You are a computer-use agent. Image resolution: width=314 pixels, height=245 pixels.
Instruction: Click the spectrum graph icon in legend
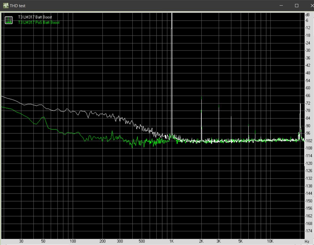click(9, 20)
